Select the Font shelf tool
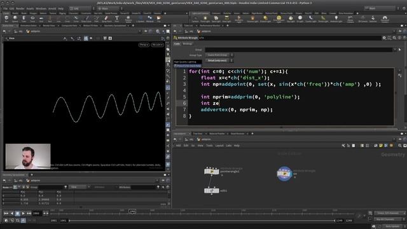 [116, 18]
